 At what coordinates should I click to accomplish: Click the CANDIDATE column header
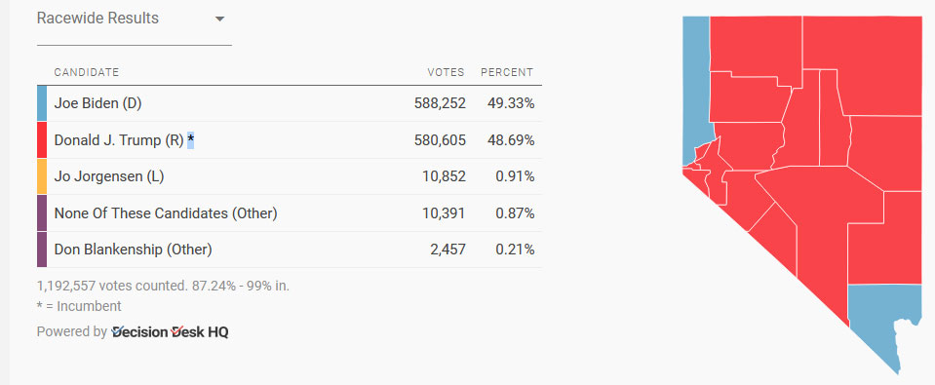click(87, 73)
